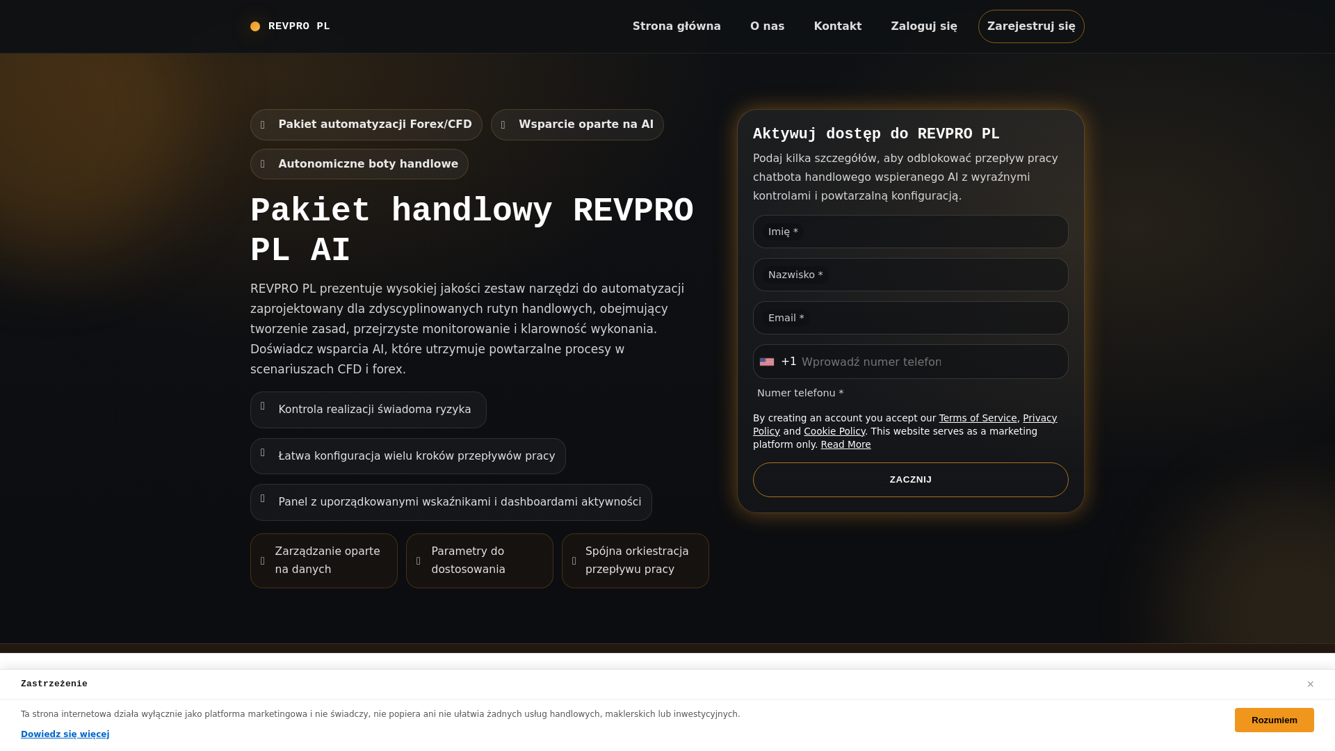Click the Email input field

[x=910, y=318]
